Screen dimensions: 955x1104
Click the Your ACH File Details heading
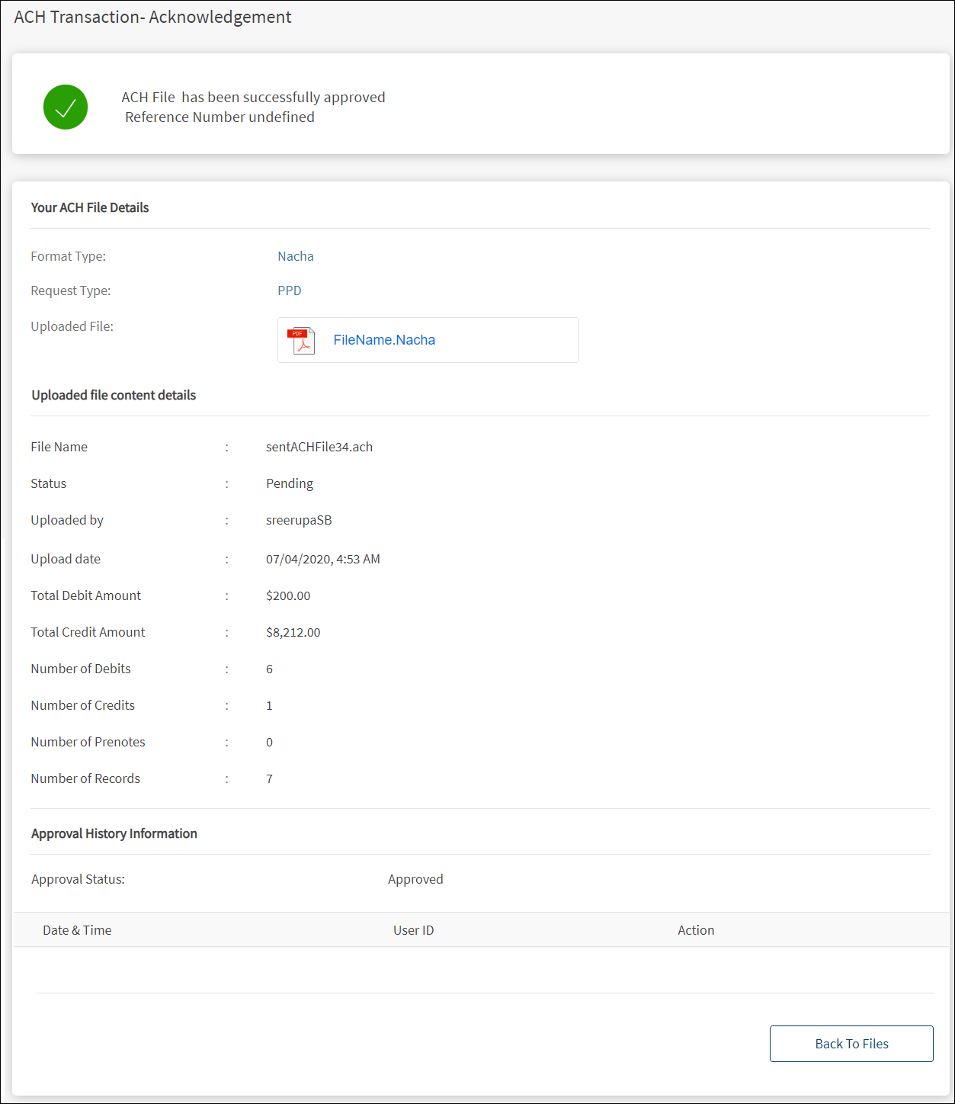coord(90,207)
